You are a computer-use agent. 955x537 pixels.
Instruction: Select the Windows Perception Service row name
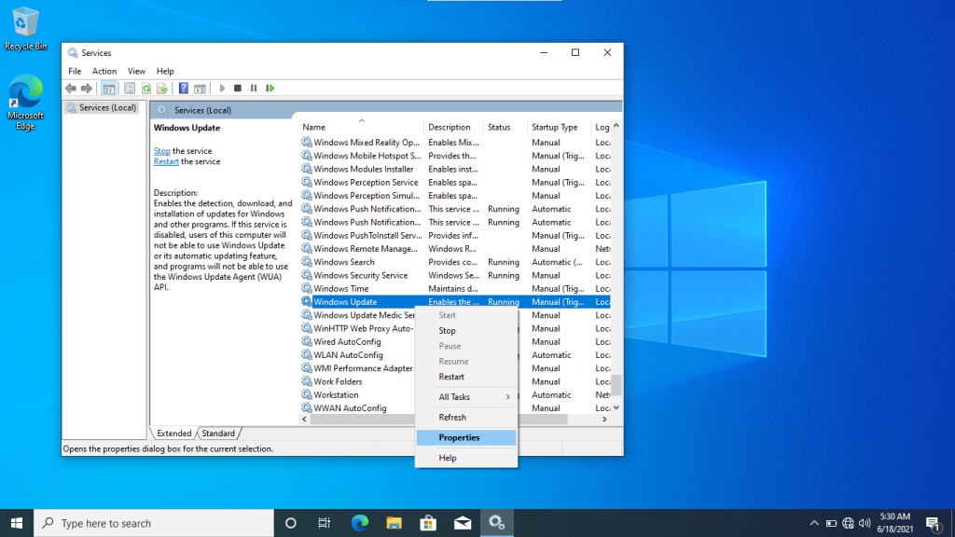[x=366, y=183]
